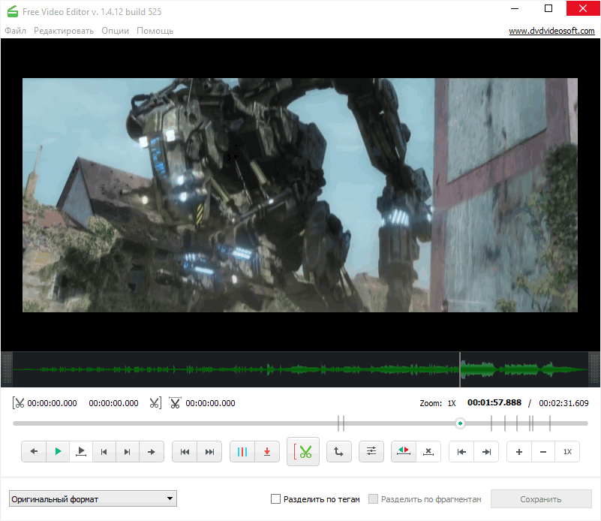Go to selection end button
Screen dimensions: 601x521
click(486, 452)
